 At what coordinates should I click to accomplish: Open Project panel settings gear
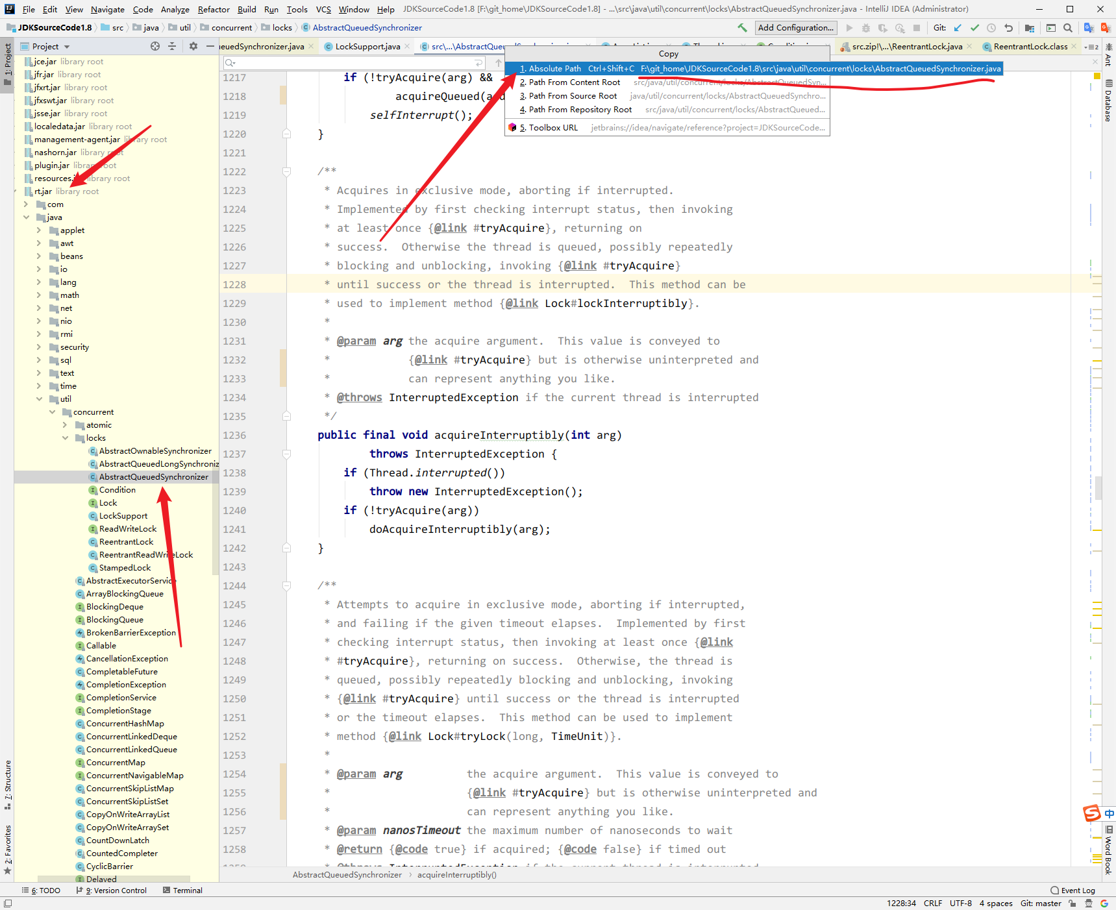tap(193, 46)
